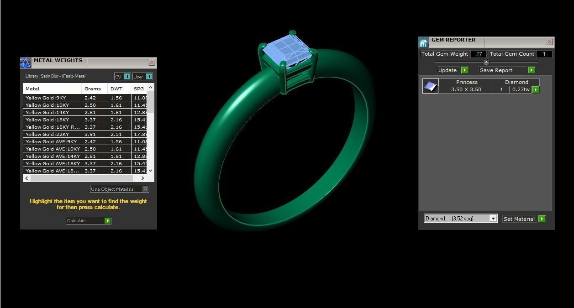The image size is (574, 308).
Task: Sort by the Grams column header
Action: point(95,89)
